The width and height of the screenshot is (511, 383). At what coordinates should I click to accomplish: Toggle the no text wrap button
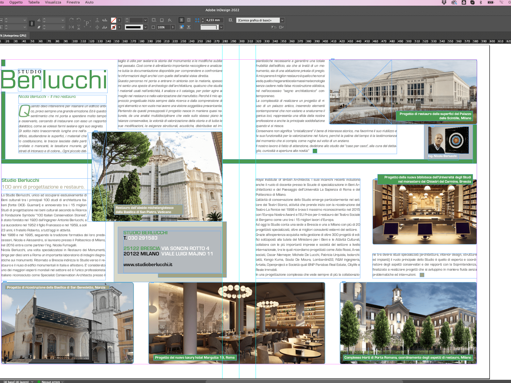click(x=181, y=20)
